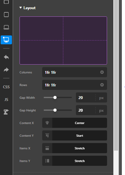Viewport: 125px width, 175px height.
Task: Open the CSS editor
Action: [x=6, y=87]
